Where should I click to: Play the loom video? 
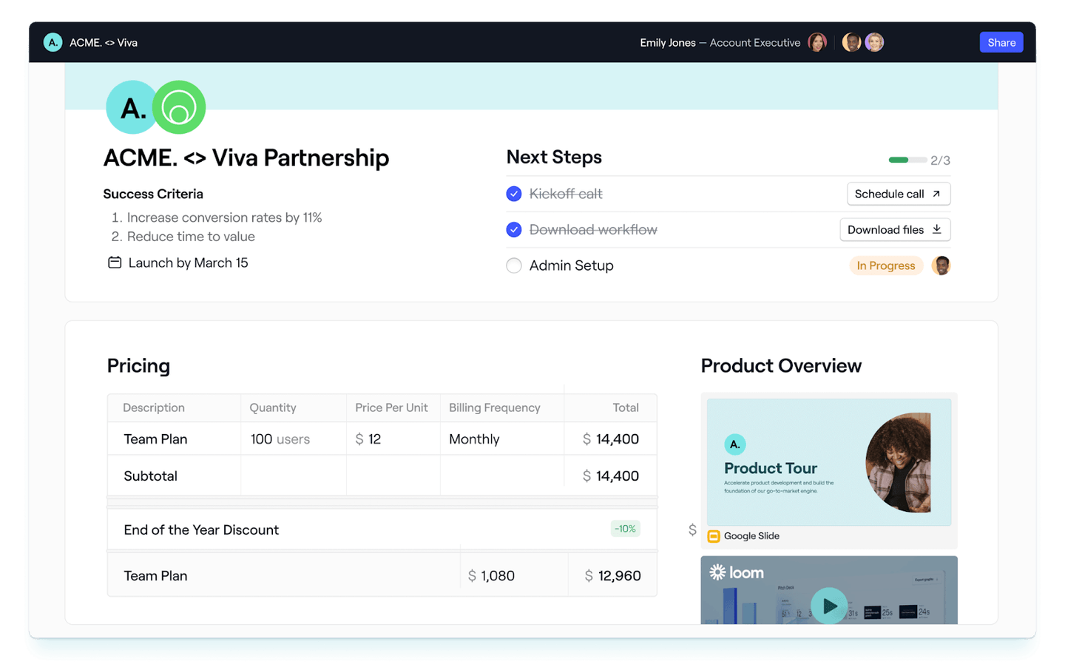(829, 606)
